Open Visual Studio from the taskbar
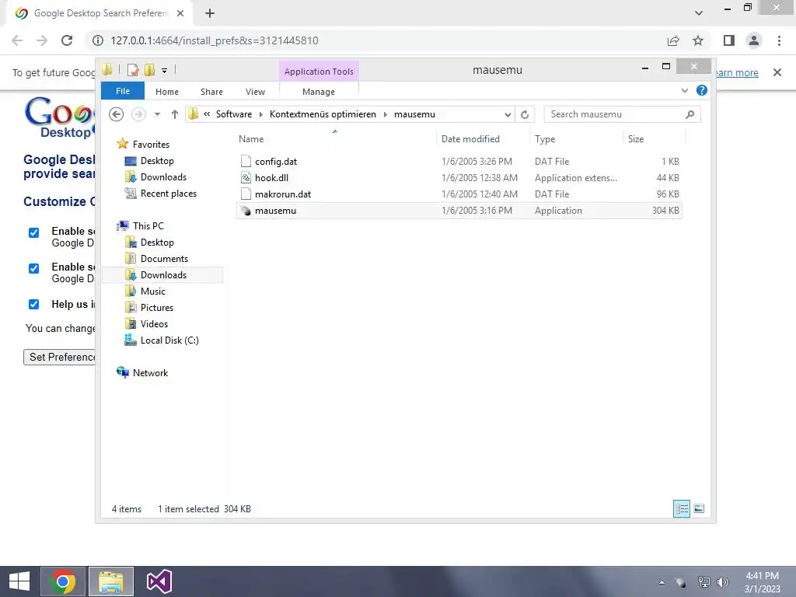Image resolution: width=796 pixels, height=597 pixels. 159,581
